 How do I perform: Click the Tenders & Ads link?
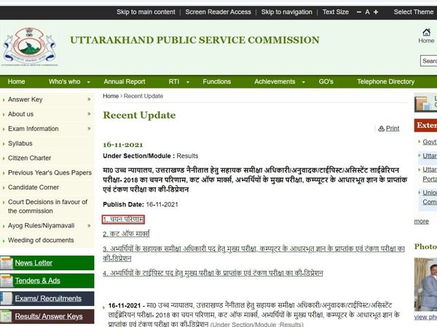38,280
